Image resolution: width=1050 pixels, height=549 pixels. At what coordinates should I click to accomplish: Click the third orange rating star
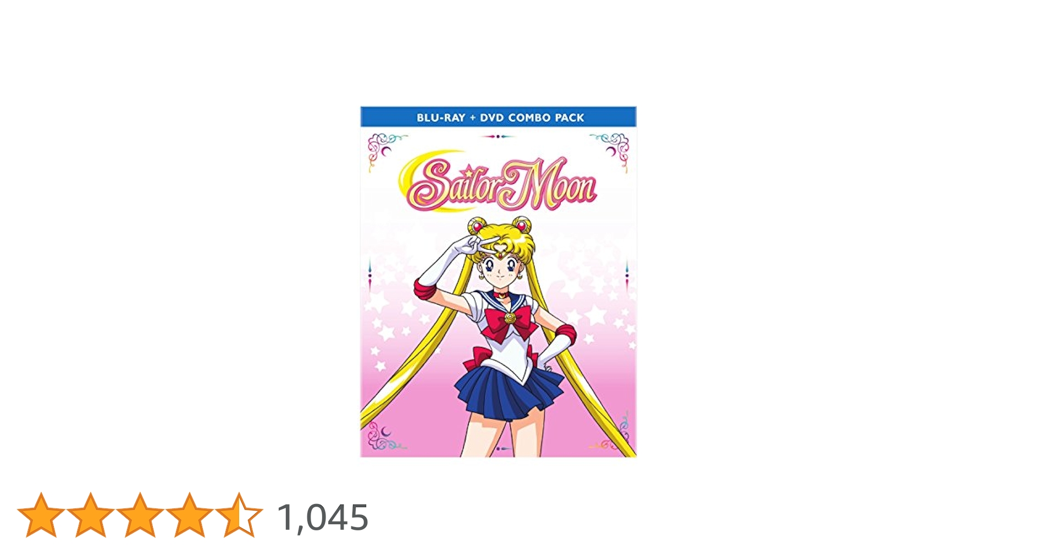coord(140,515)
